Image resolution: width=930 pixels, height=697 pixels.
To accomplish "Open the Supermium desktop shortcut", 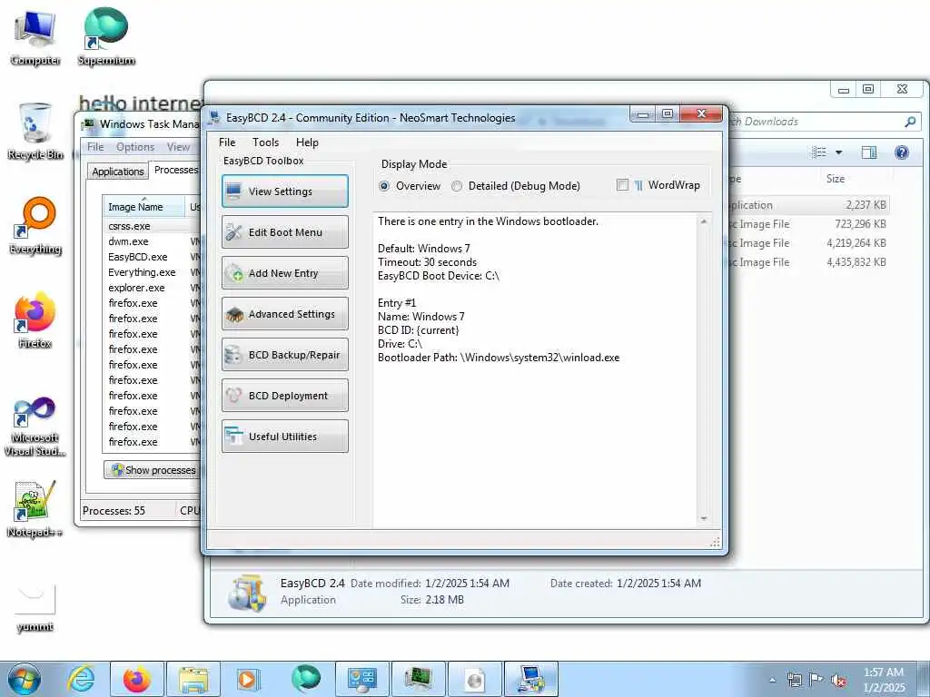I will pyautogui.click(x=106, y=35).
